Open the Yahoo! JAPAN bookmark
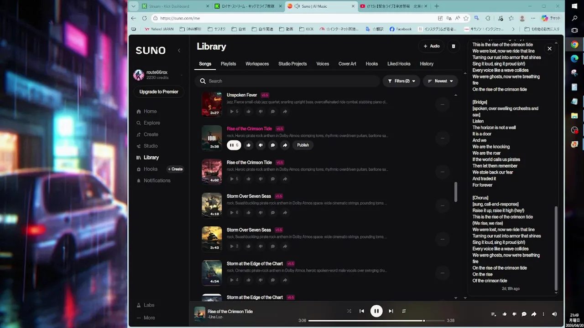Image resolution: width=584 pixels, height=328 pixels. click(159, 29)
